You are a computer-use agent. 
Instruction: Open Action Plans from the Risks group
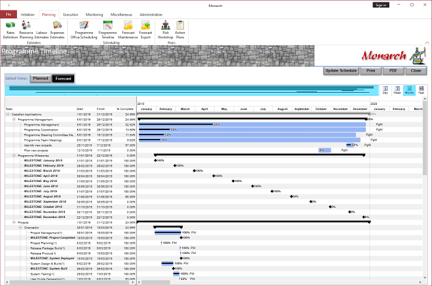click(180, 30)
